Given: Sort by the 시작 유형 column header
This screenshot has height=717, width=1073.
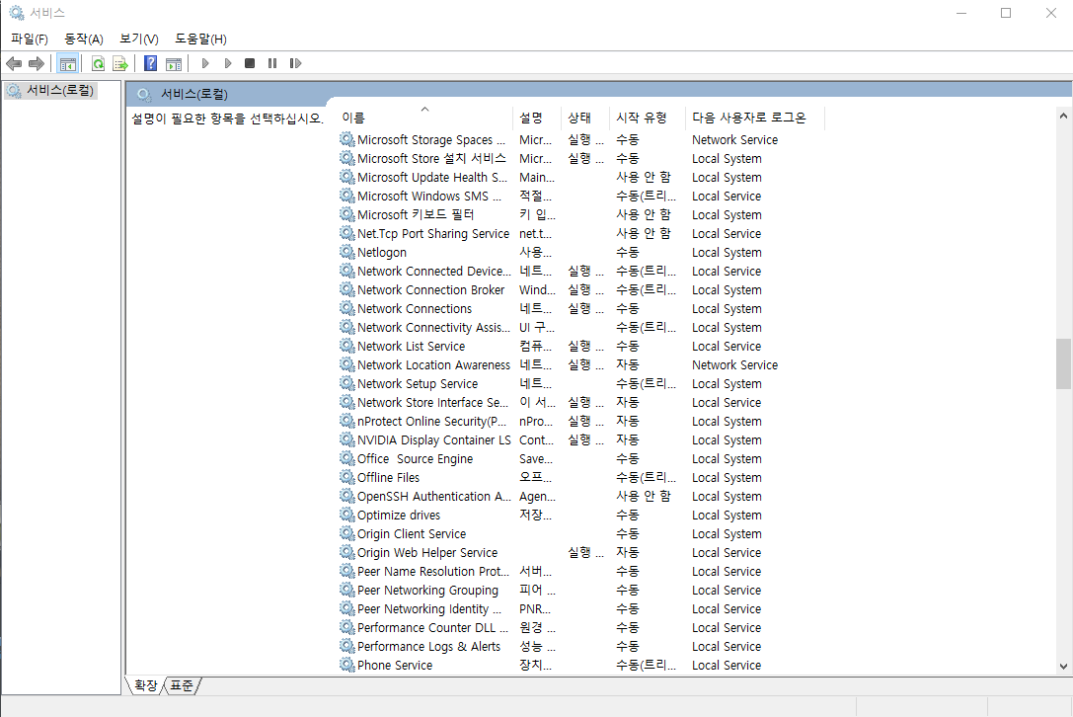Looking at the screenshot, I should pos(648,118).
